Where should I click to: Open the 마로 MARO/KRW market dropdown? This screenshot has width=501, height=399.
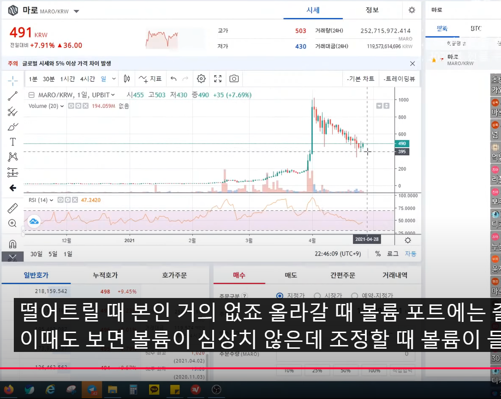coord(77,11)
